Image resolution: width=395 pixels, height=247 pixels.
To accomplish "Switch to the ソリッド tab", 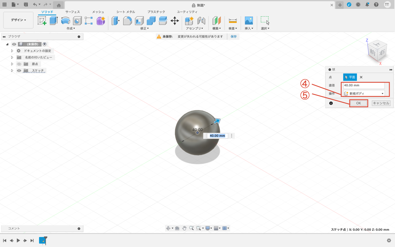I will (47, 12).
